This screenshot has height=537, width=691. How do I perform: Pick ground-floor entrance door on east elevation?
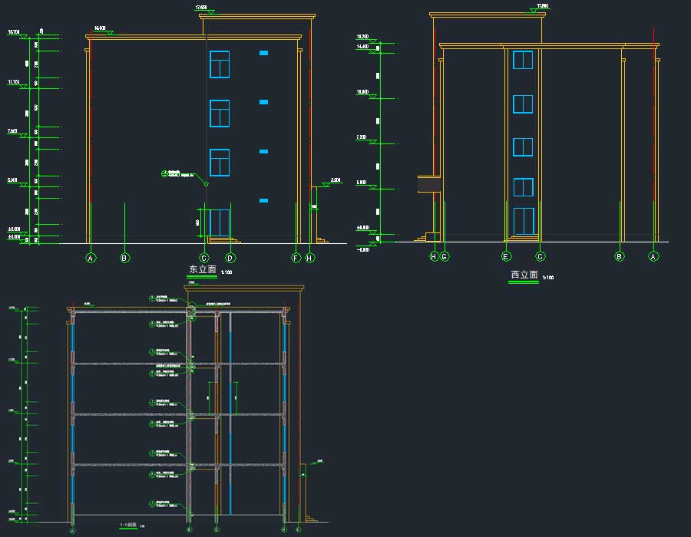coord(220,222)
